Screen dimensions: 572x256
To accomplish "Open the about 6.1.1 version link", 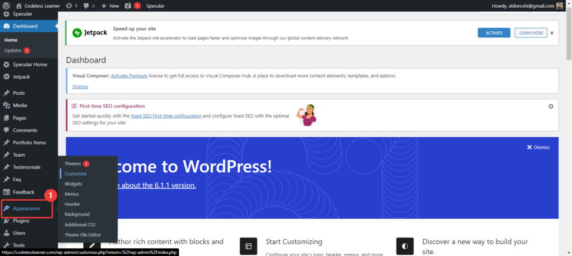I will coord(158,185).
